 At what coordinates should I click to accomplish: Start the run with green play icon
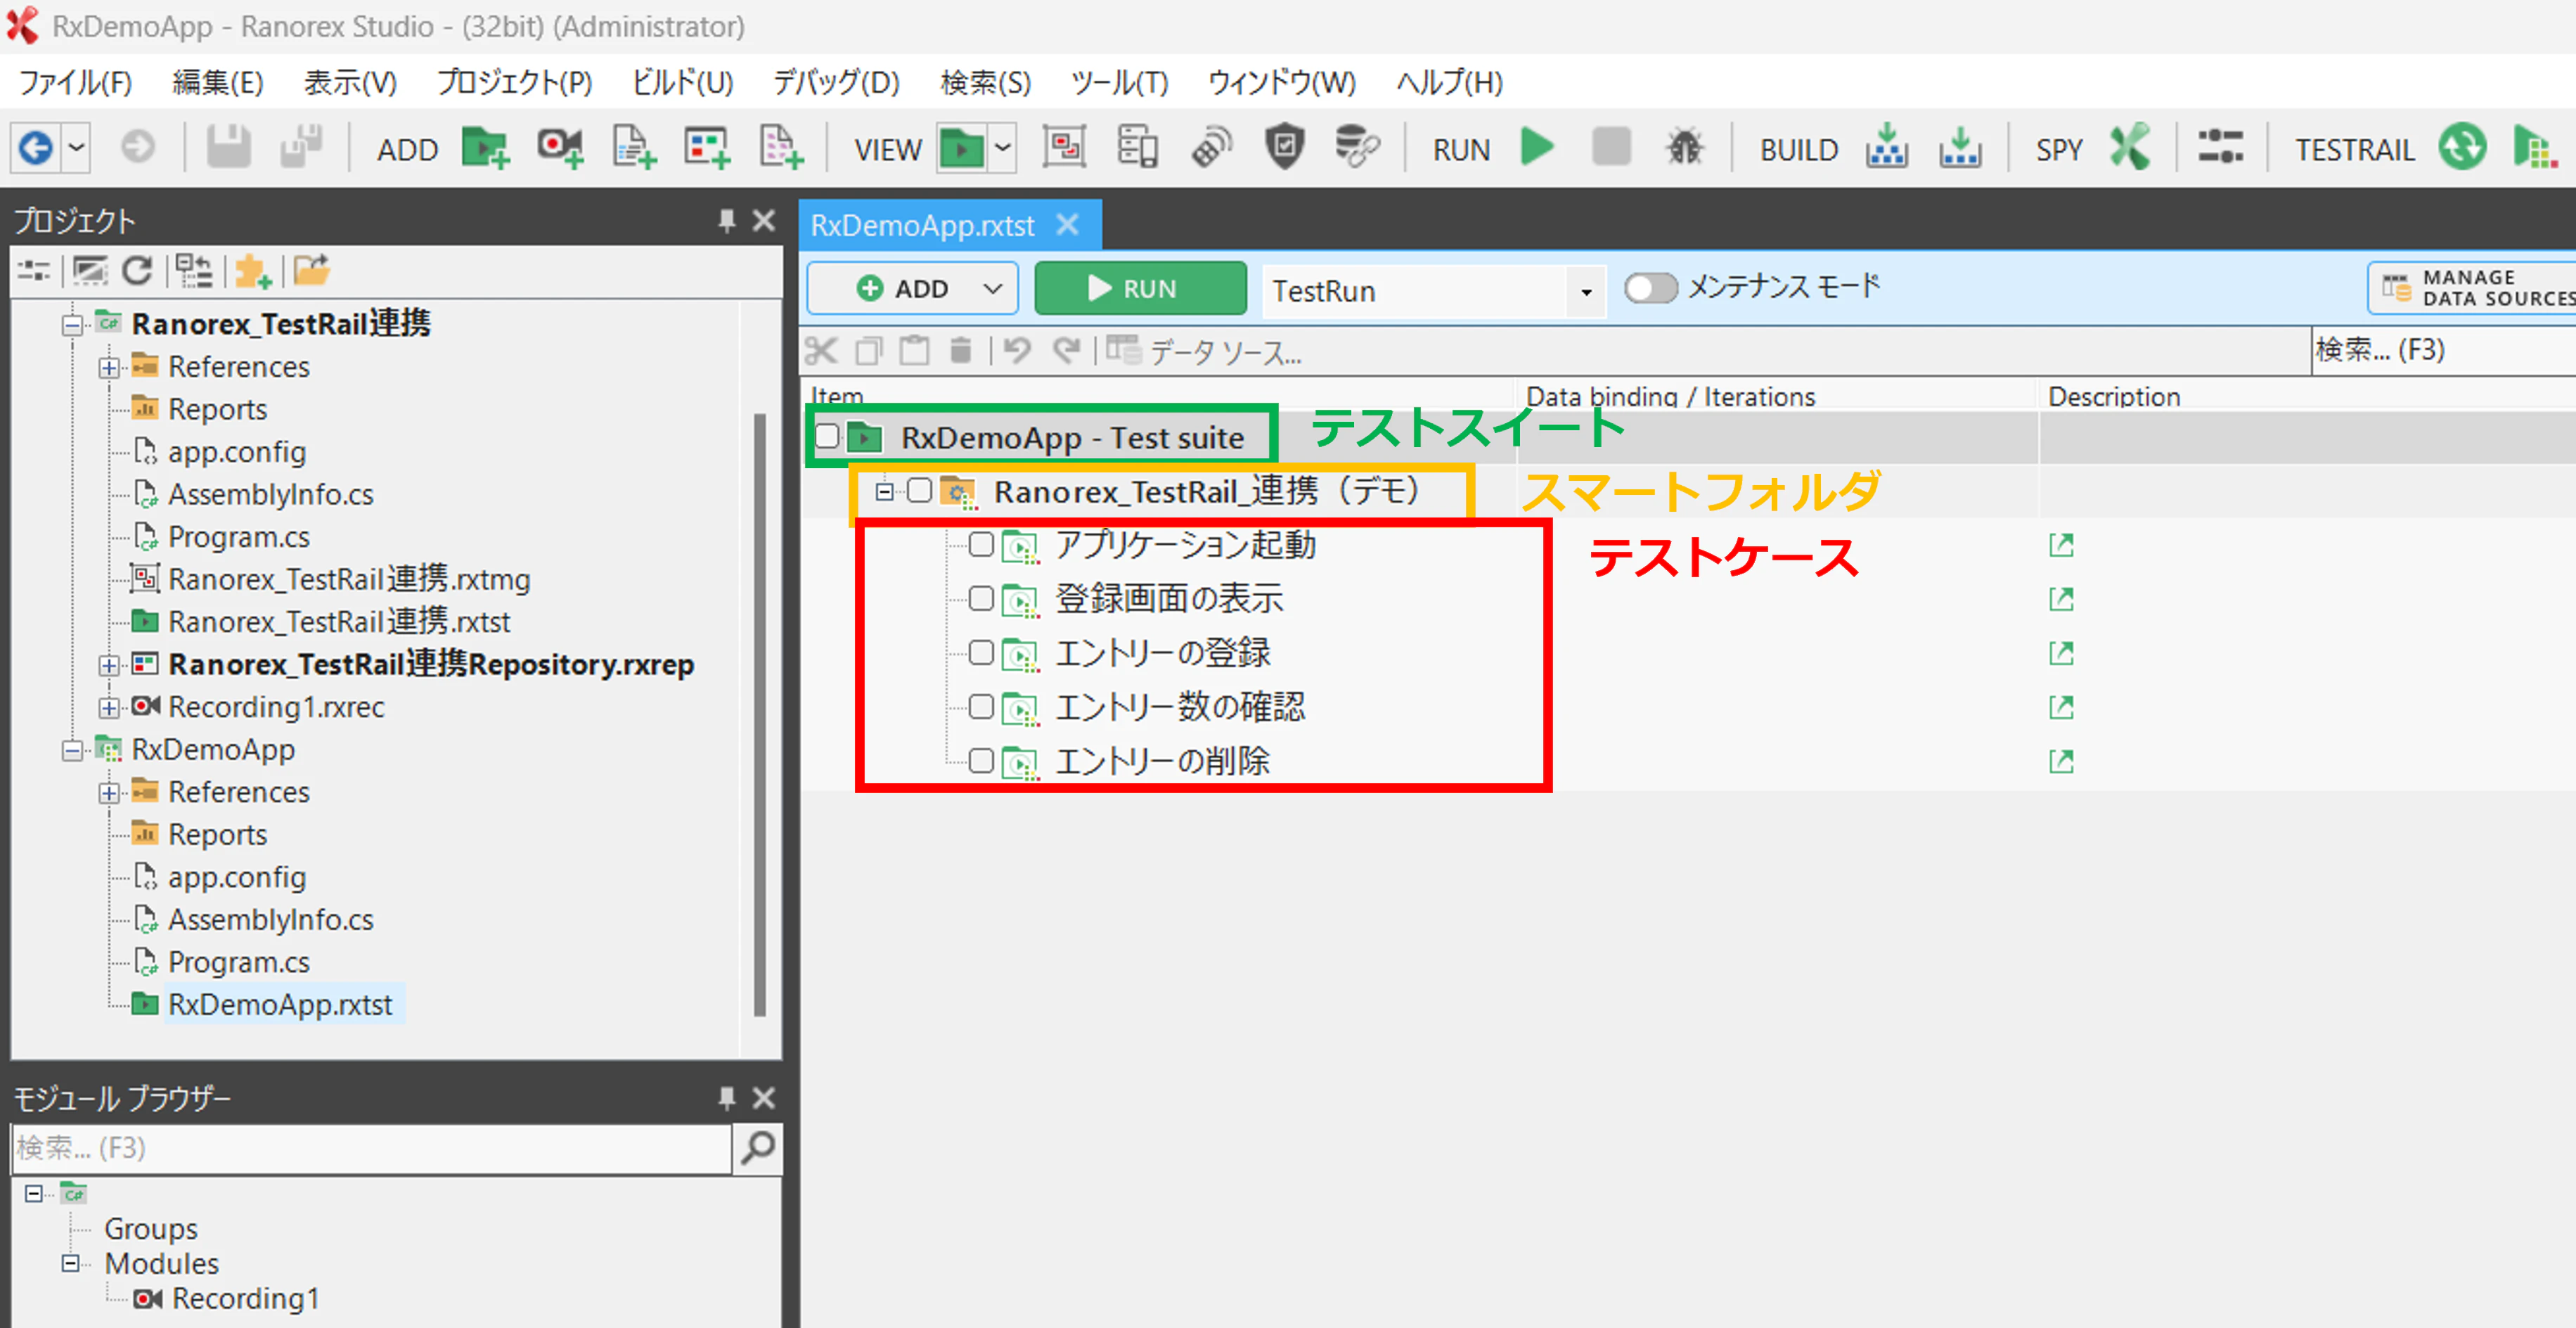pos(1538,148)
